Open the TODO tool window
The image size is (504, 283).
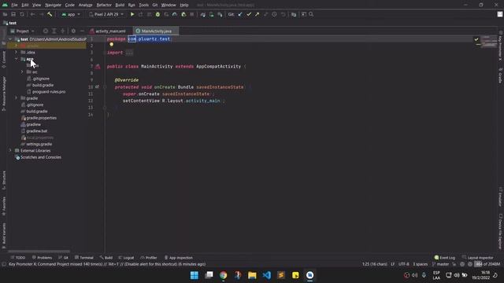pos(17,258)
